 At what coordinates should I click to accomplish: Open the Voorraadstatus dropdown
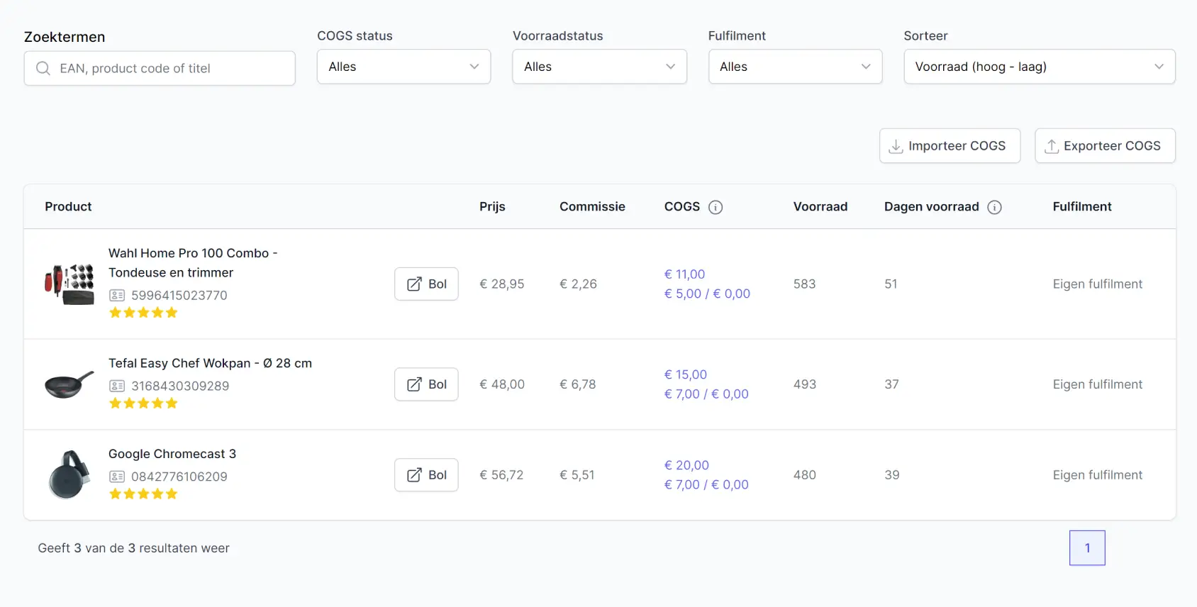coord(599,67)
